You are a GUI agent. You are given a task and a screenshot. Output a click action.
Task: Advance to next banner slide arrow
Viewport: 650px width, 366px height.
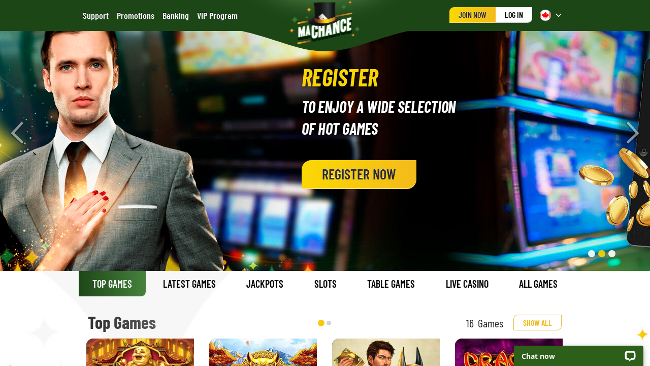click(x=632, y=133)
